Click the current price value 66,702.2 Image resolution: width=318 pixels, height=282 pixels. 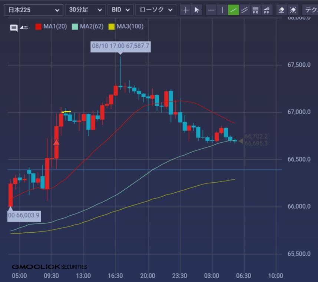(256, 136)
